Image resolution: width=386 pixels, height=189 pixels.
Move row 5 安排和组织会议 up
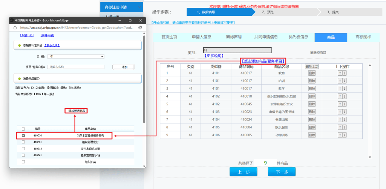(340, 104)
